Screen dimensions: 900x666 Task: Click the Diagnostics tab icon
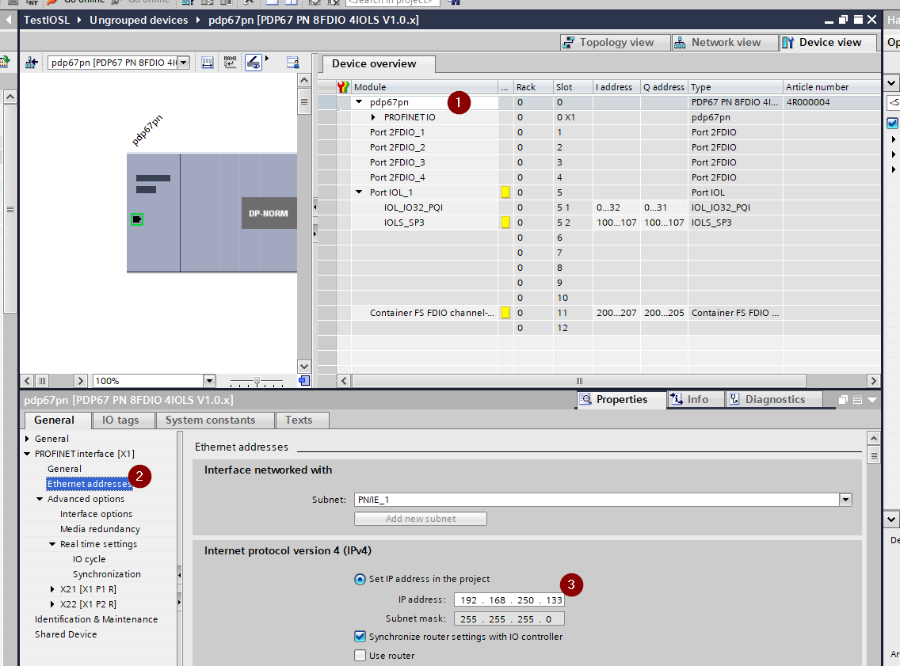(x=734, y=399)
